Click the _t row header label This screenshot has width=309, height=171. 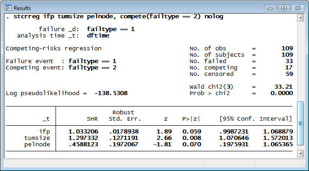[x=46, y=119]
